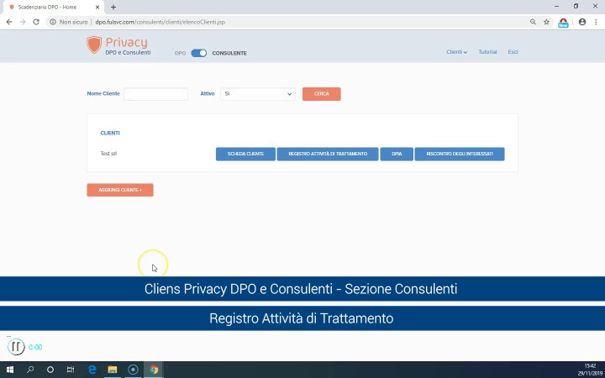Expand the Attivo dropdown
605x378 pixels.
(257, 94)
